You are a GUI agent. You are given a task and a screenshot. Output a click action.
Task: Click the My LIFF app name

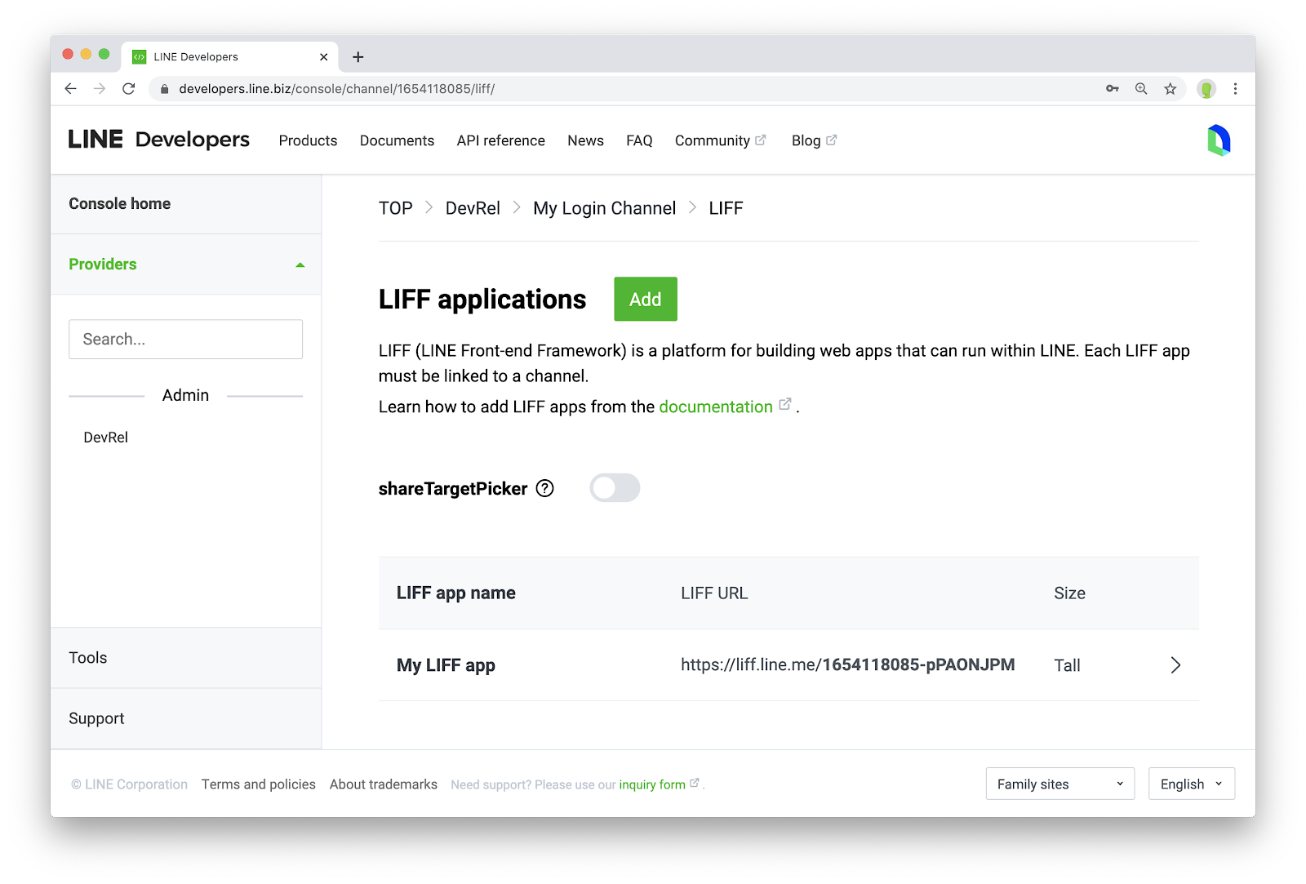(x=446, y=665)
